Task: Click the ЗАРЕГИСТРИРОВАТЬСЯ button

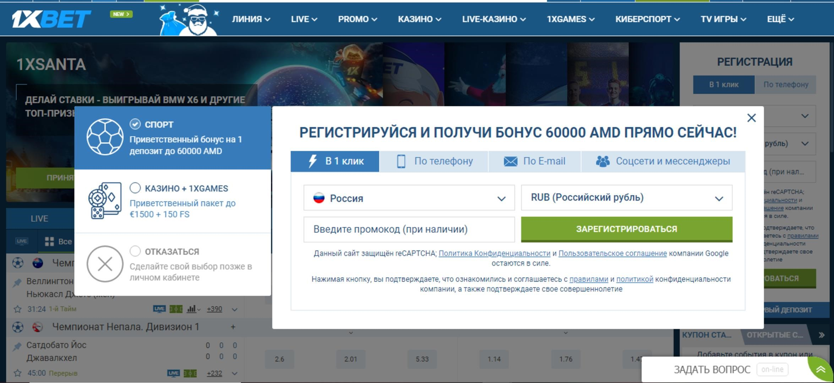Action: (627, 229)
